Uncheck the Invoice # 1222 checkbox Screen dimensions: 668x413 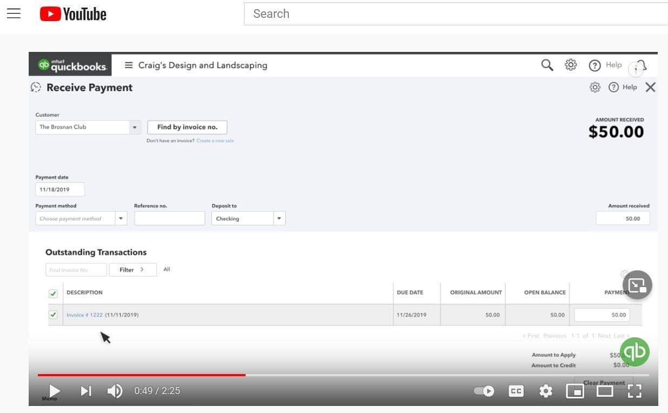[x=53, y=315]
